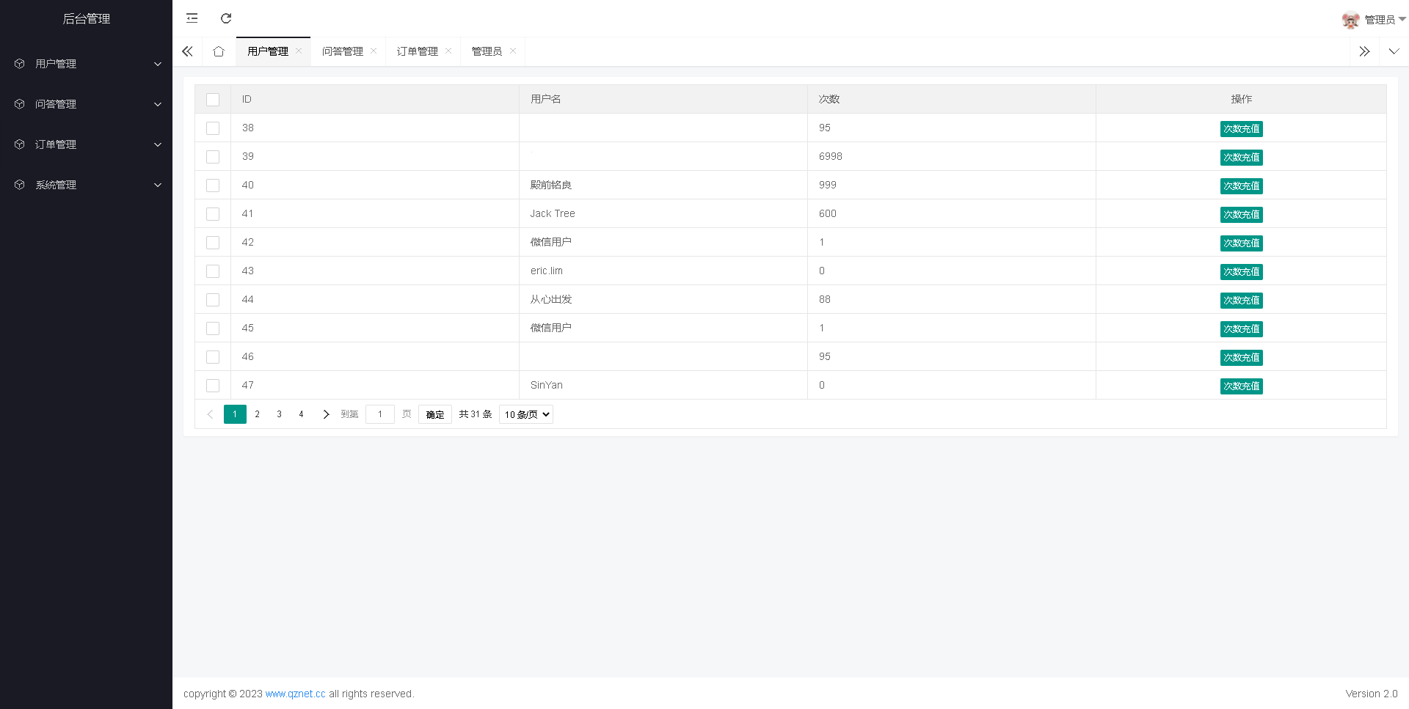Click the 6998 count cell
Viewport: 1409px width, 709px height.
coord(952,156)
